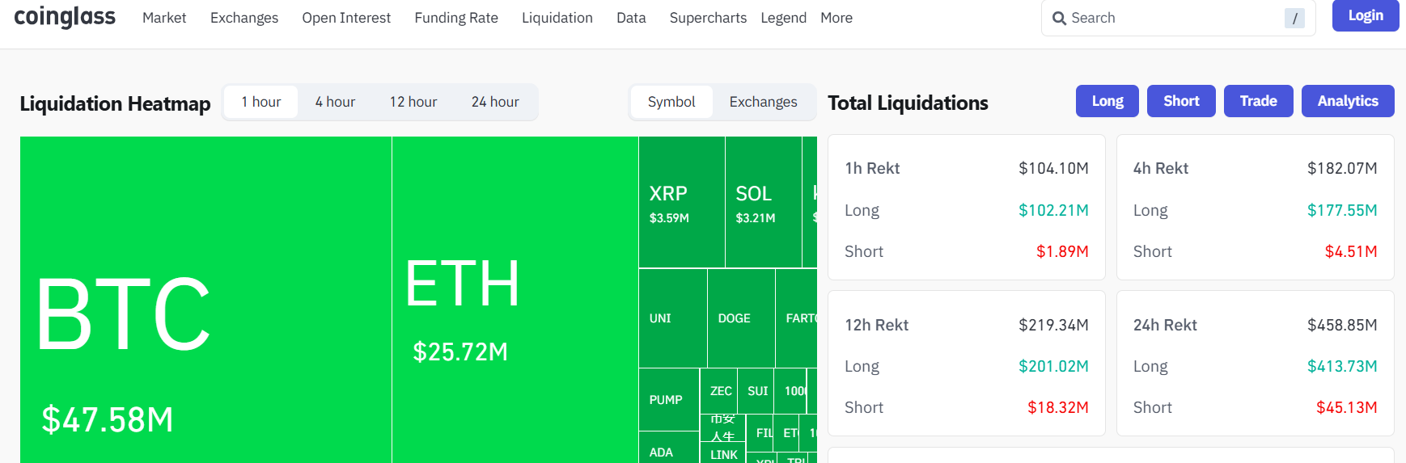
Task: Click the Trade button
Action: click(1259, 101)
